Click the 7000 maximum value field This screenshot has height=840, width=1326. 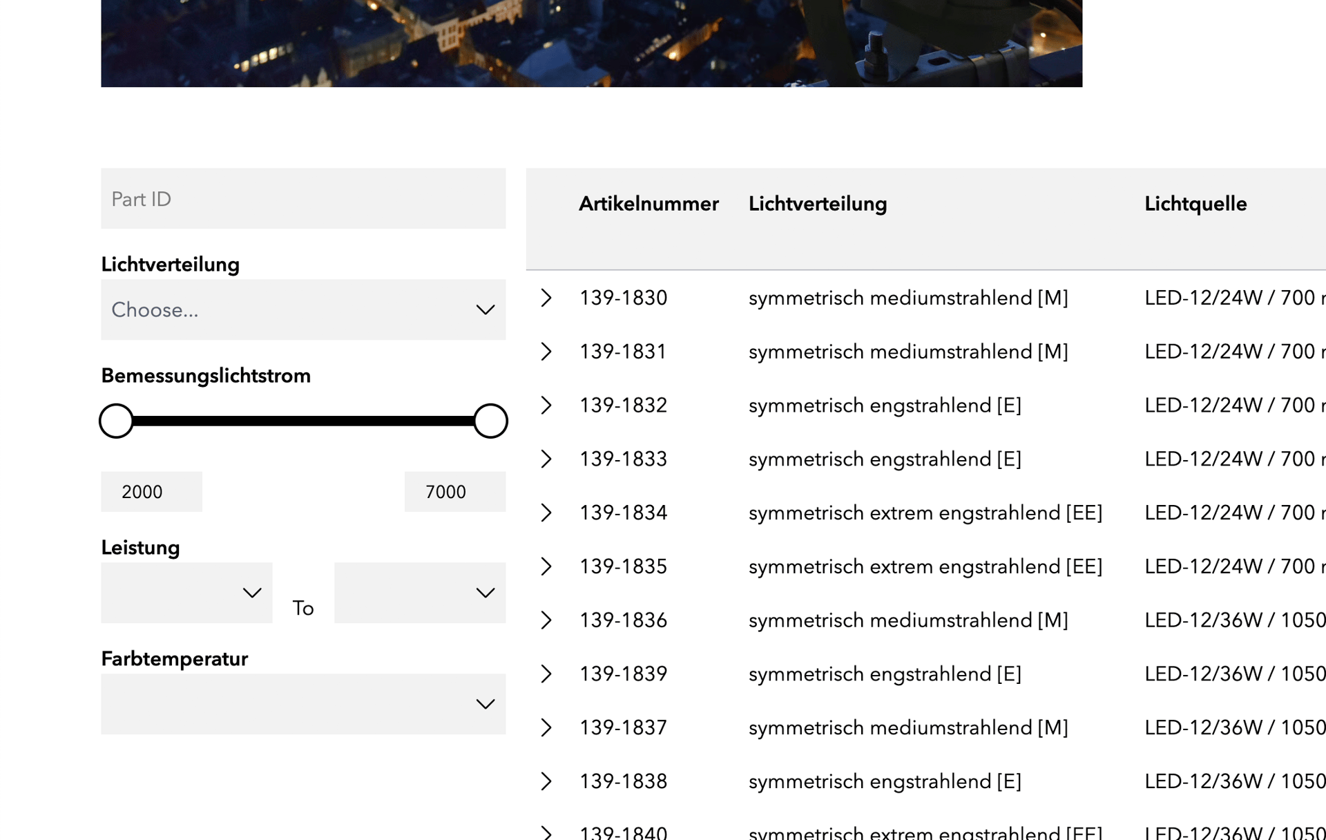pyautogui.click(x=454, y=492)
